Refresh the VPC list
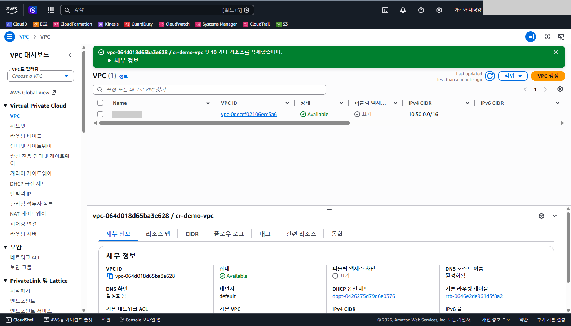This screenshot has height=326, width=571. [x=490, y=76]
